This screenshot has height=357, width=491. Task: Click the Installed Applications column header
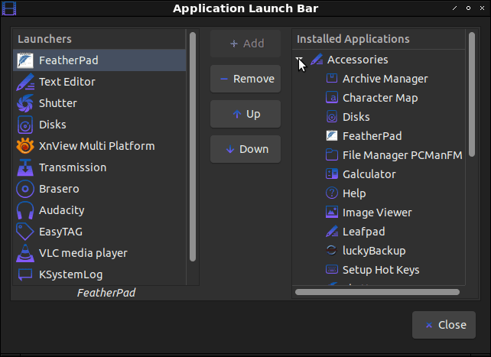379,39
